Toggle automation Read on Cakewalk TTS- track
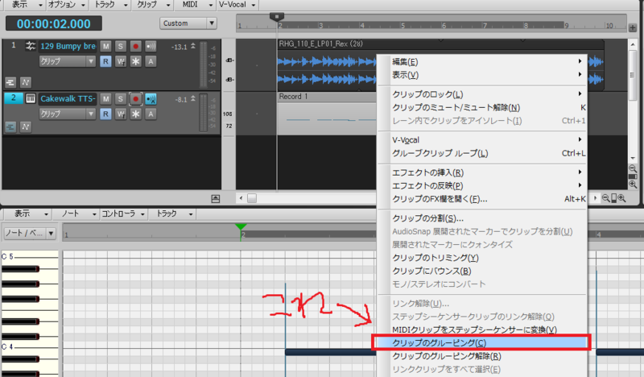 click(x=105, y=114)
